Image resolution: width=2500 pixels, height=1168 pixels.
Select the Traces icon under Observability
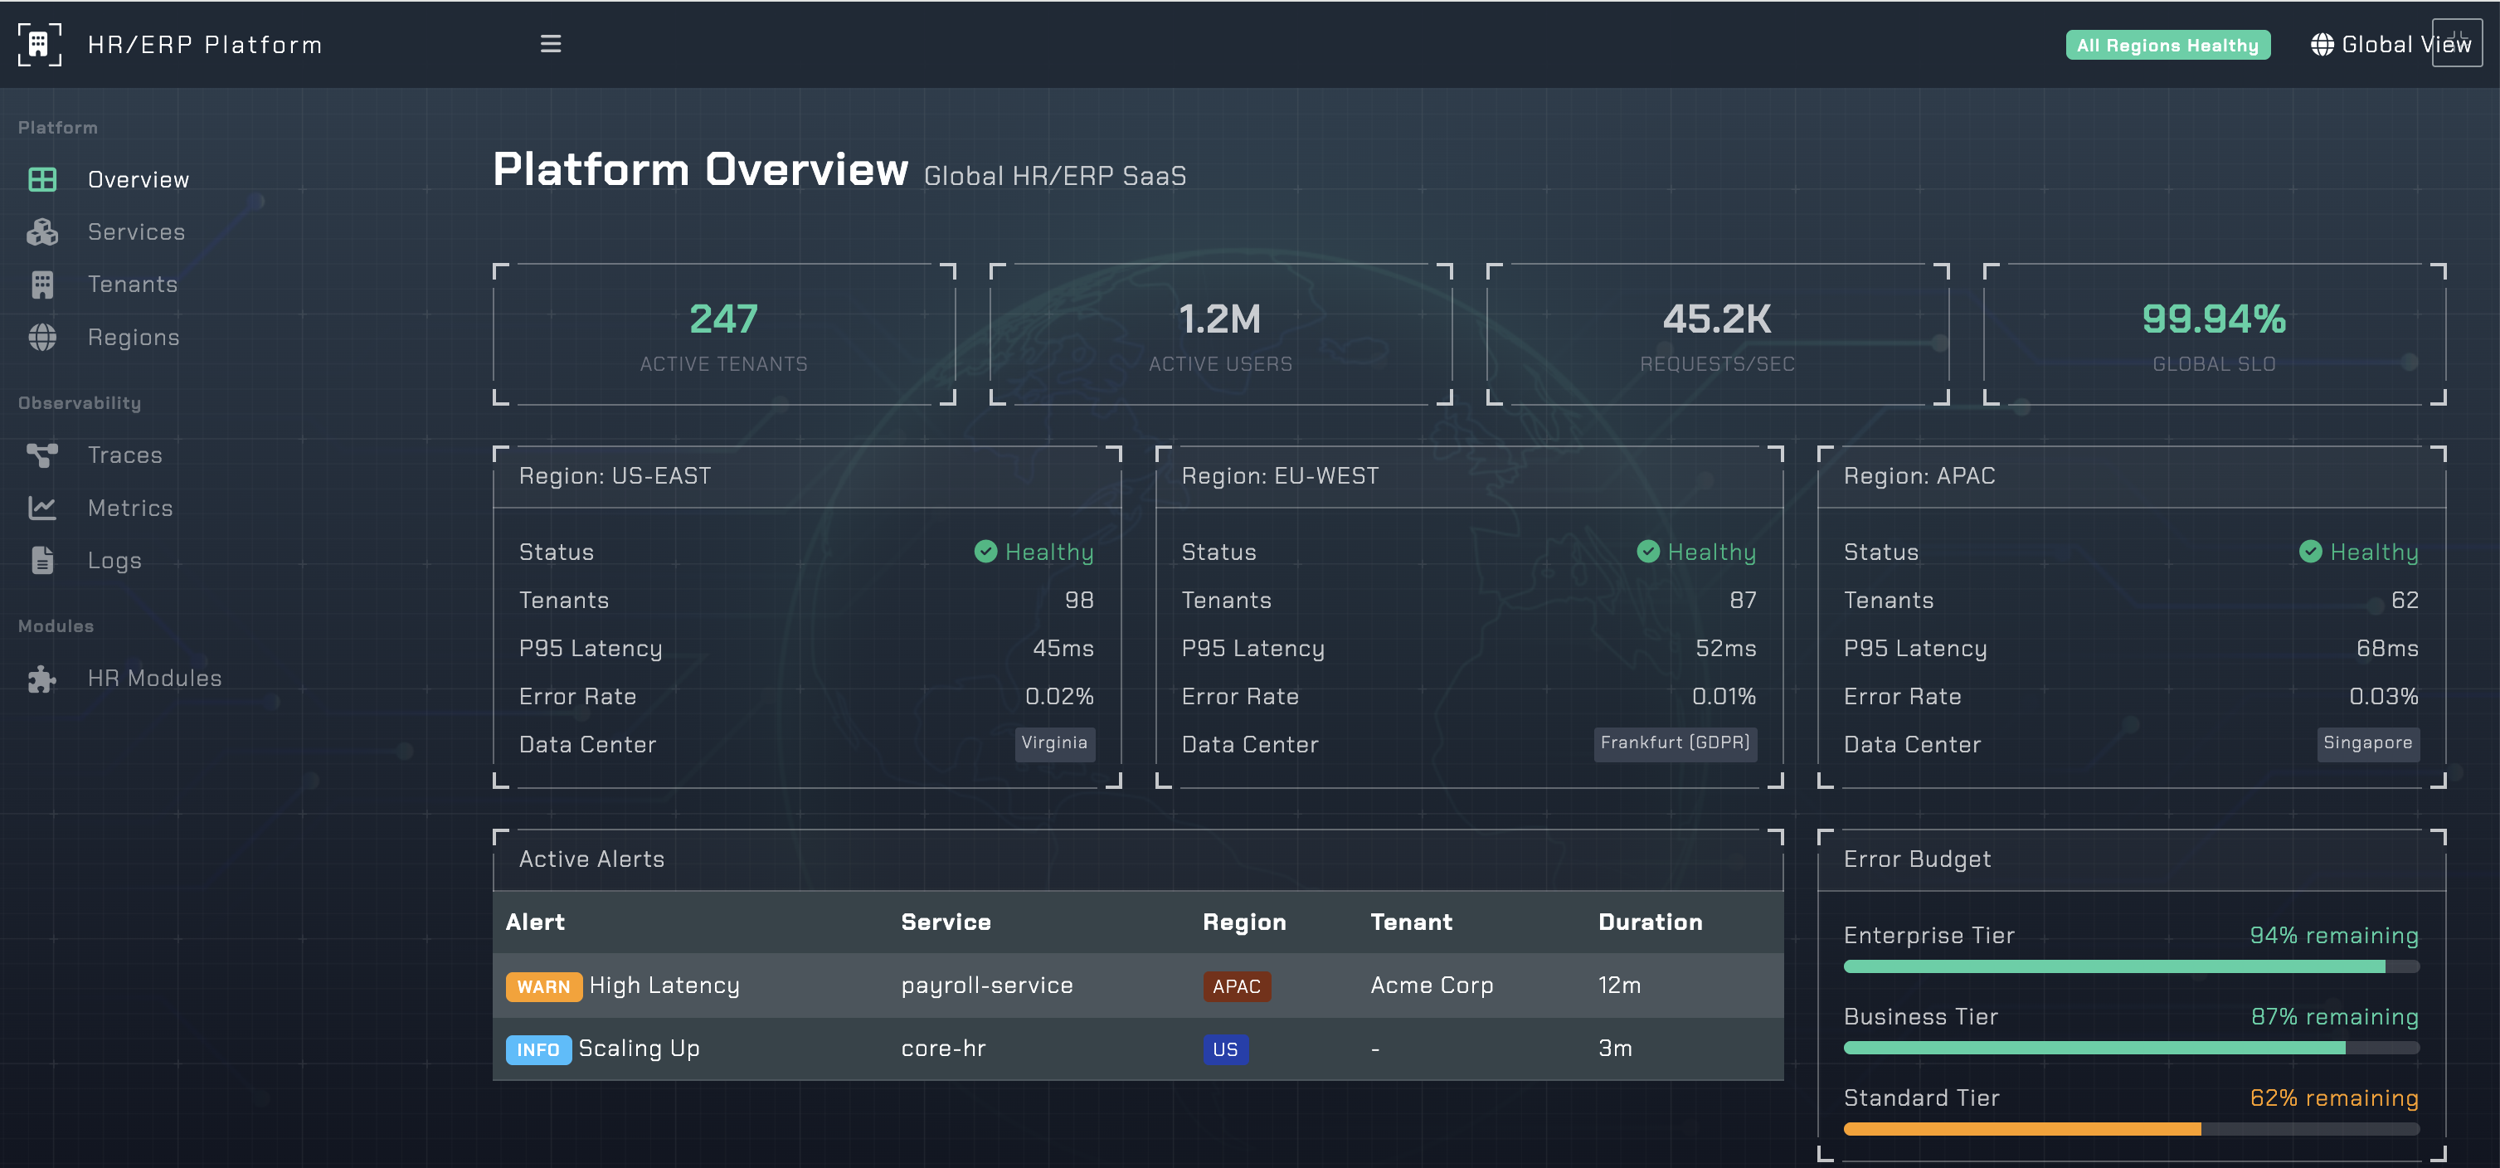pos(41,455)
